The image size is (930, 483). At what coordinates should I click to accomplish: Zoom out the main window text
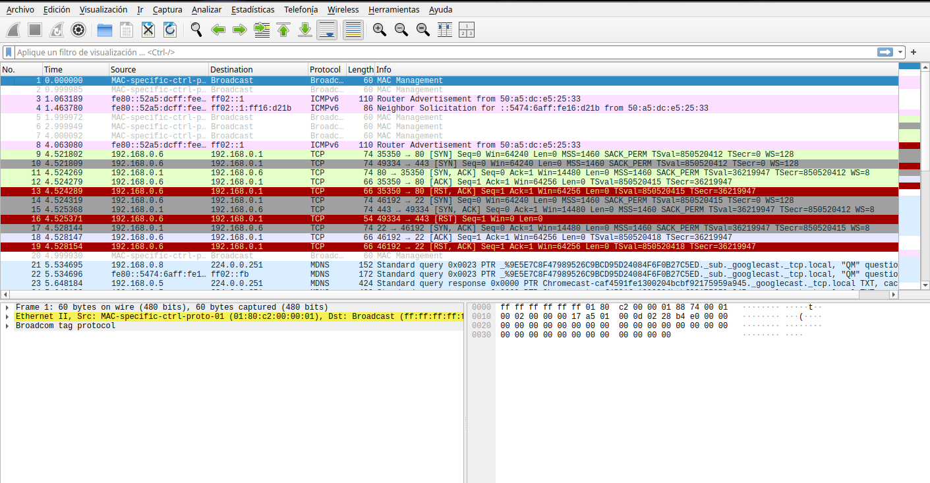point(401,30)
